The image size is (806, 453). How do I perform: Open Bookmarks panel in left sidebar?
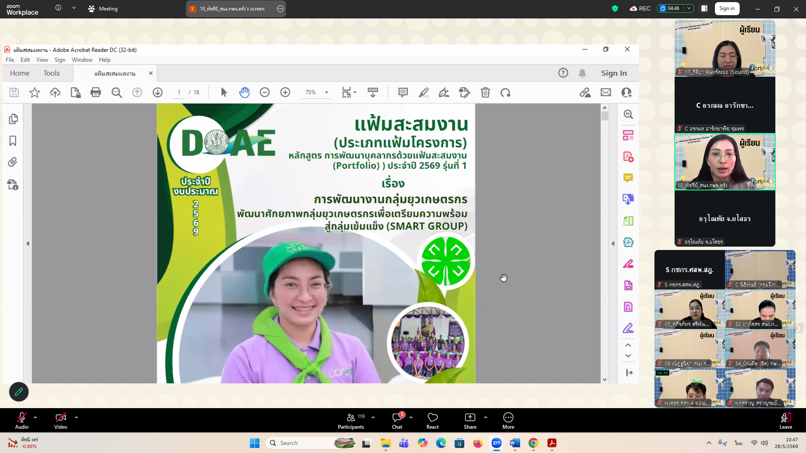pos(13,141)
